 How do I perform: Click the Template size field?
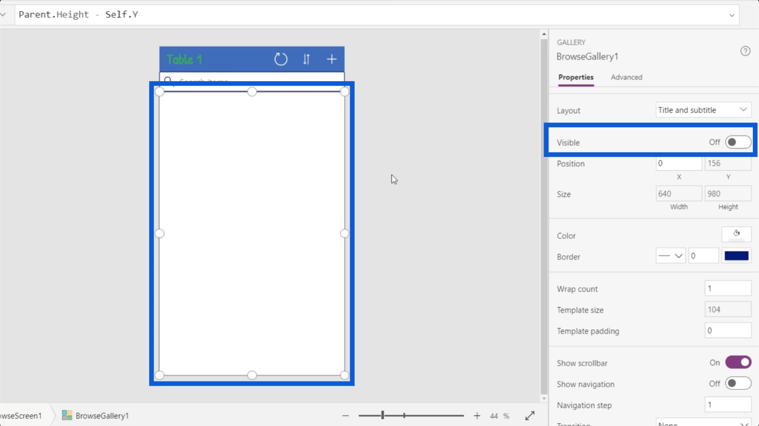pyautogui.click(x=728, y=310)
